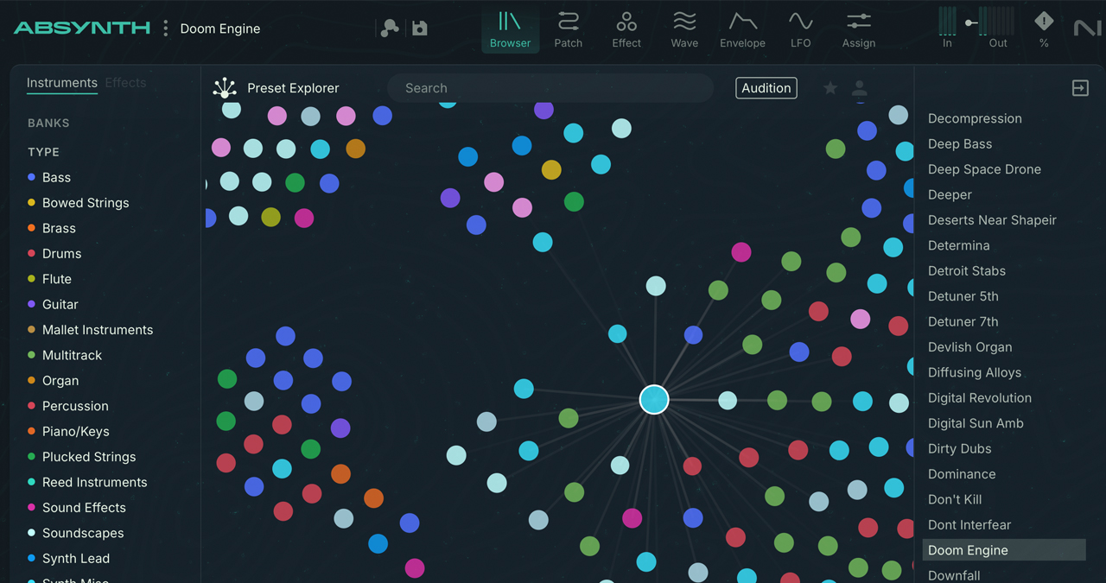Open the three-dot menu beside Absynth logo
Screen dimensions: 1106x583
166,29
